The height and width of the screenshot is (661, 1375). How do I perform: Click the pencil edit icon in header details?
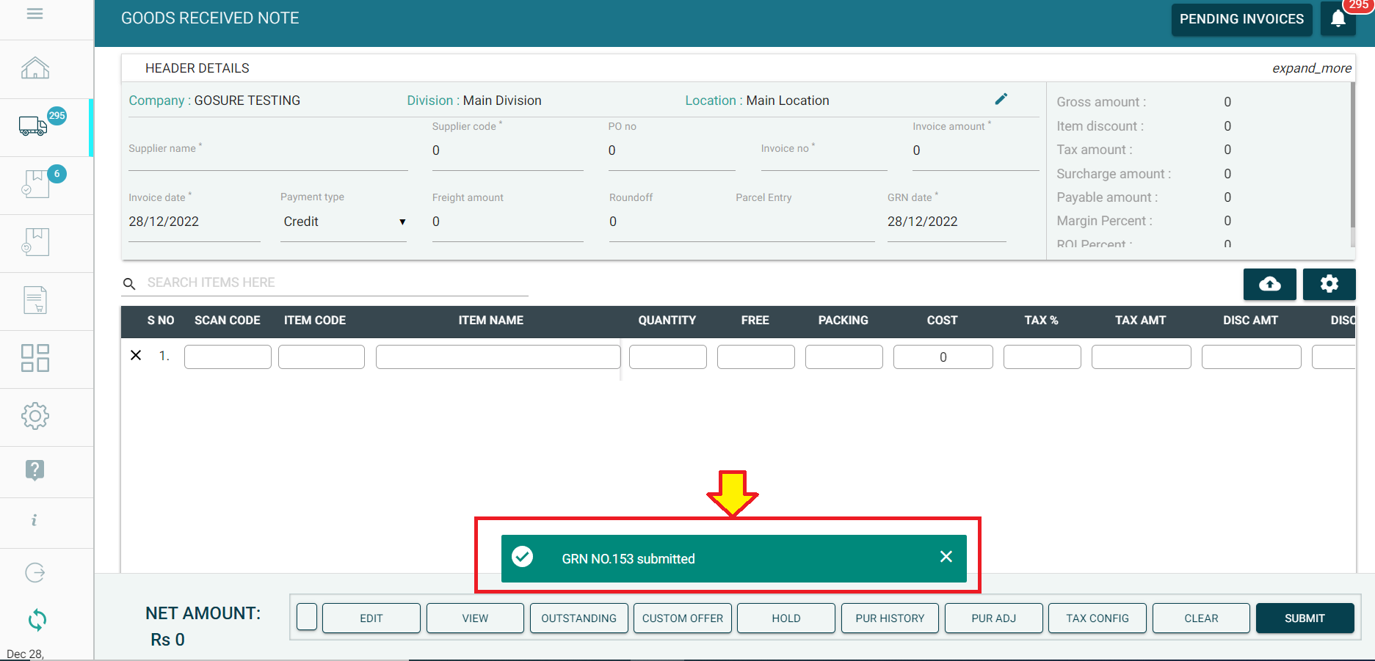pos(1001,99)
